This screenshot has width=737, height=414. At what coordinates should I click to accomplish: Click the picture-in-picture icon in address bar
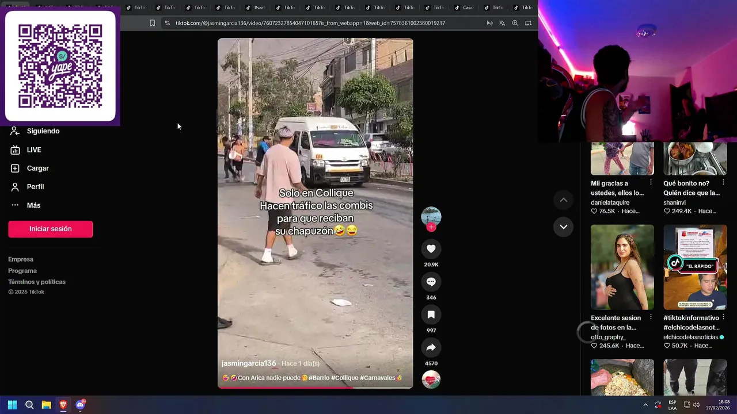(x=528, y=23)
